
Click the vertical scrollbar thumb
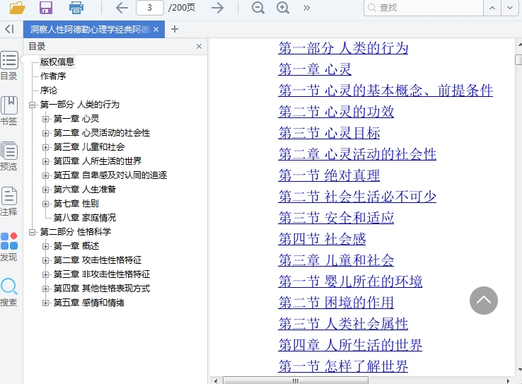click(518, 59)
